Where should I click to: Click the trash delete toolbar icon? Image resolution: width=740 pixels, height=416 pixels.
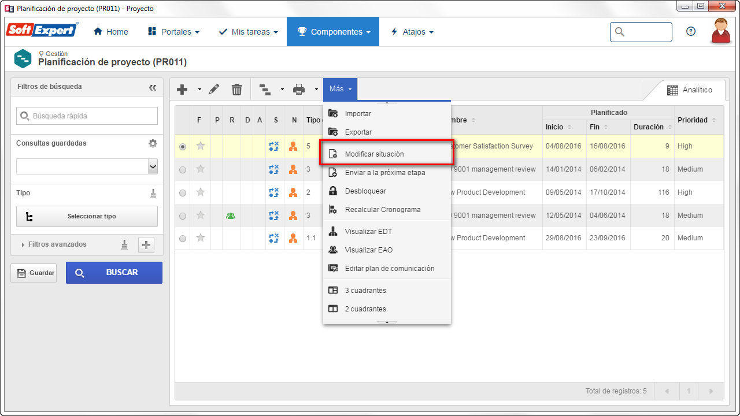click(237, 90)
